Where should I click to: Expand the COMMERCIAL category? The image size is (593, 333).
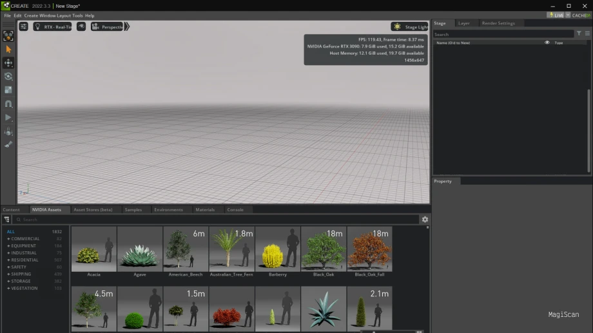tap(8, 239)
